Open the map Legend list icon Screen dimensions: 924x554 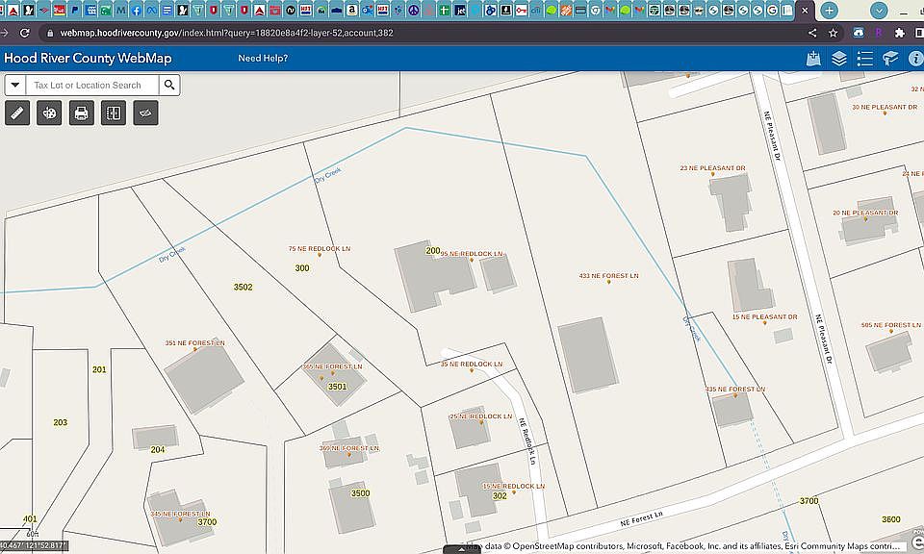[864, 59]
